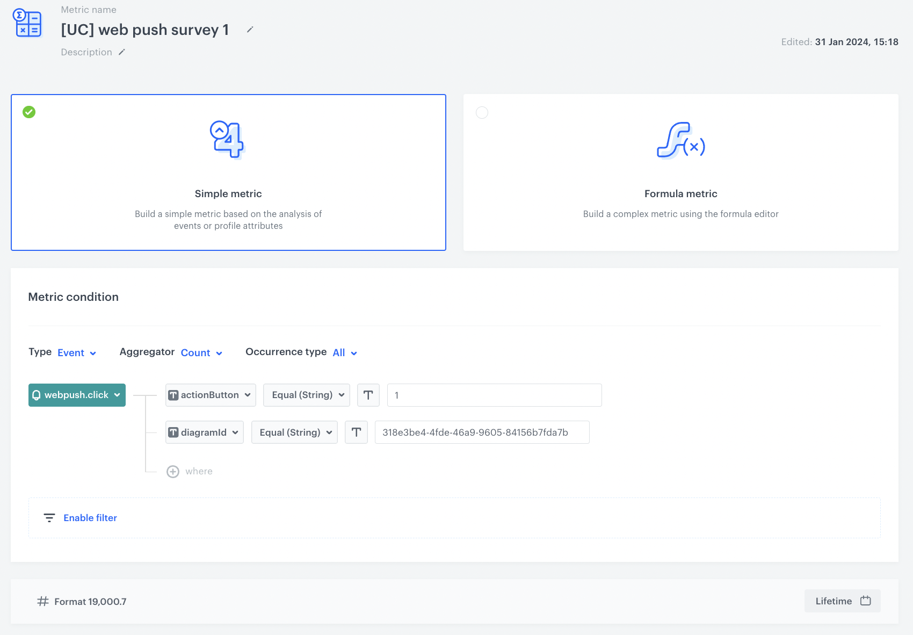This screenshot has height=635, width=913.
Task: Select the Simple metric option card
Action: [x=228, y=172]
